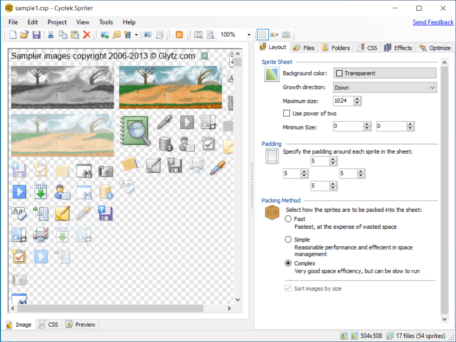Click the color landscape sprite thumbnail
Screen dimensions: 456x342
170,87
